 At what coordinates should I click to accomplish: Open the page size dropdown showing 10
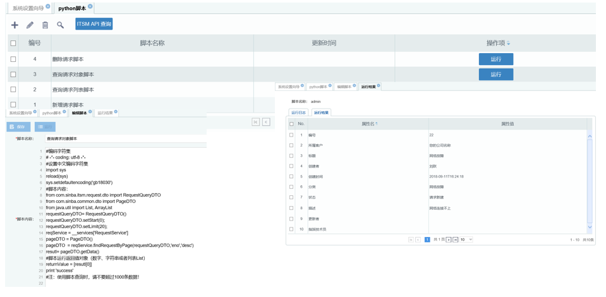[466, 239]
